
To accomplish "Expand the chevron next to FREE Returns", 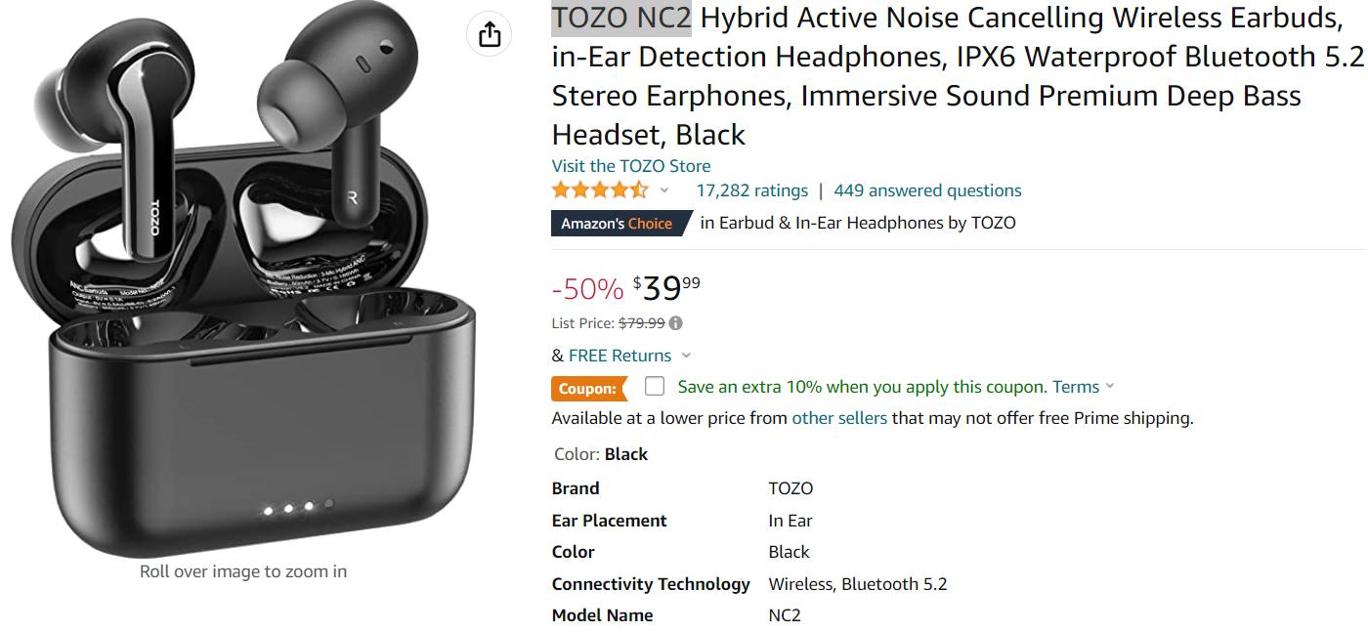I will click(686, 356).
